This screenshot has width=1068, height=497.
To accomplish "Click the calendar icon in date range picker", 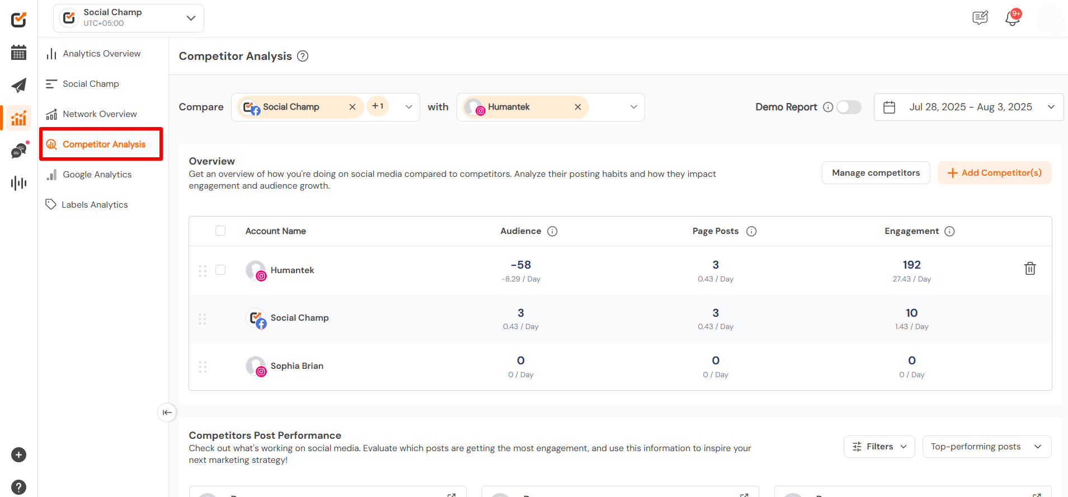I will click(x=890, y=107).
